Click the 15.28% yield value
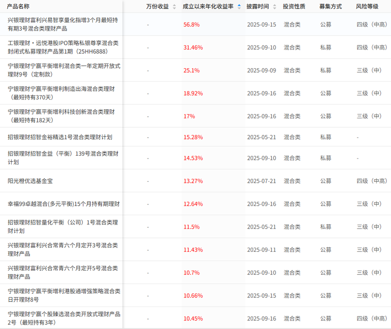 (x=193, y=137)
